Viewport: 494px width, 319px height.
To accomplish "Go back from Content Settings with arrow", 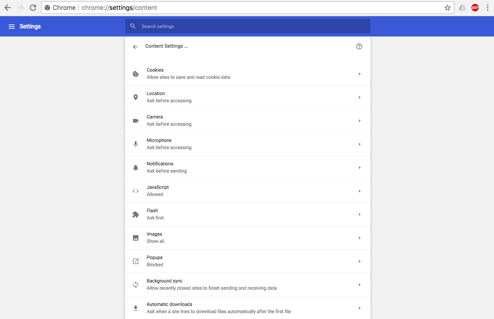I will (x=135, y=46).
